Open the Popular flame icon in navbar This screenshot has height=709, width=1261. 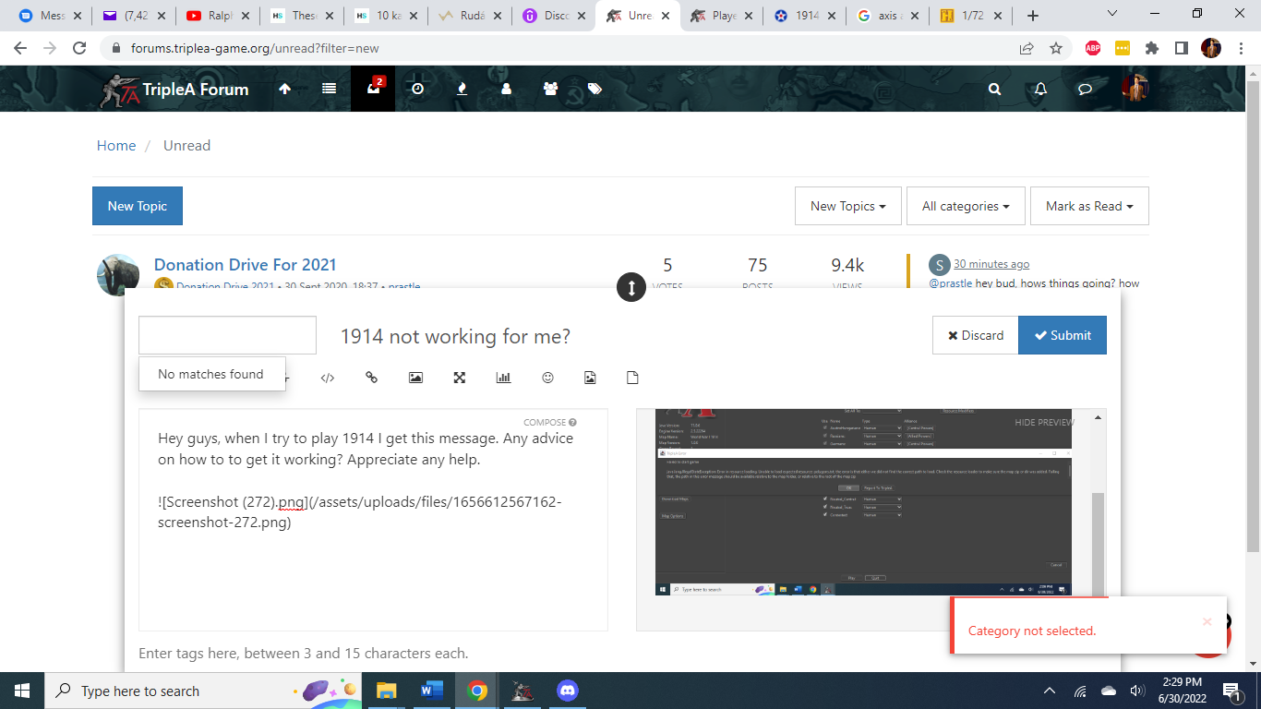coord(462,89)
